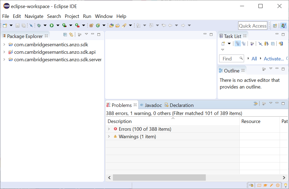Screen dimensions: 289x189
Task: Toggle Focus on Active Task in Outline view
Action: pyautogui.click(x=264, y=69)
